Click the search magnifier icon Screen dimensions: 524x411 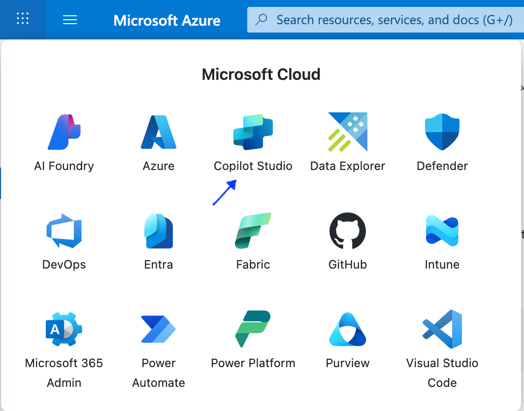pos(261,19)
